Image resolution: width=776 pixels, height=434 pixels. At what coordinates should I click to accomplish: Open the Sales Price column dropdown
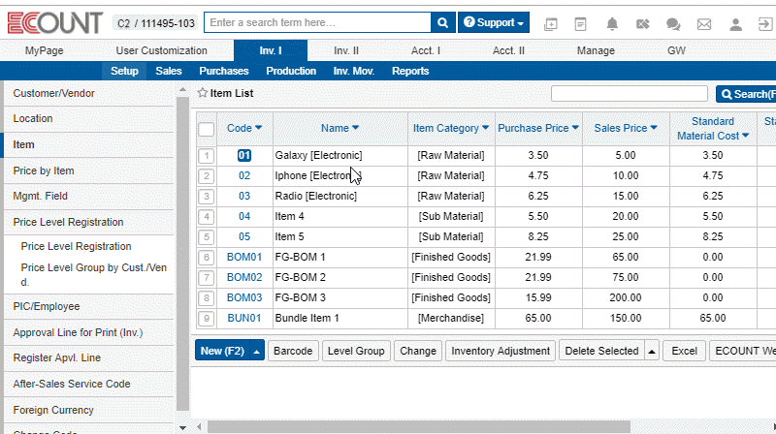[x=654, y=128]
